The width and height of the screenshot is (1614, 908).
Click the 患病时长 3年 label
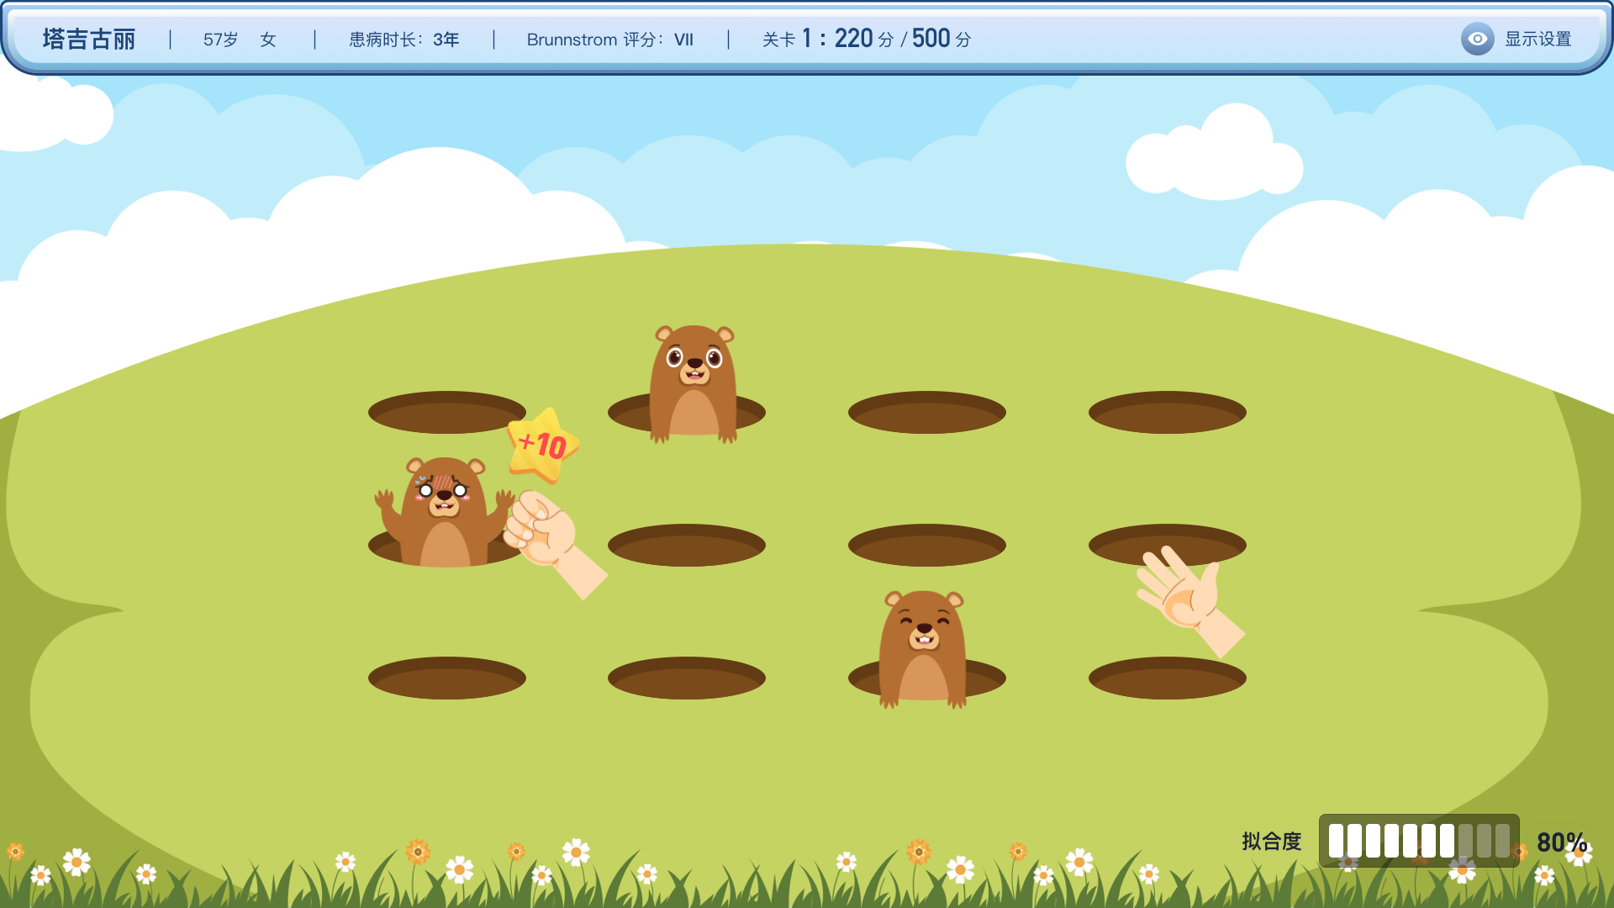(x=403, y=40)
